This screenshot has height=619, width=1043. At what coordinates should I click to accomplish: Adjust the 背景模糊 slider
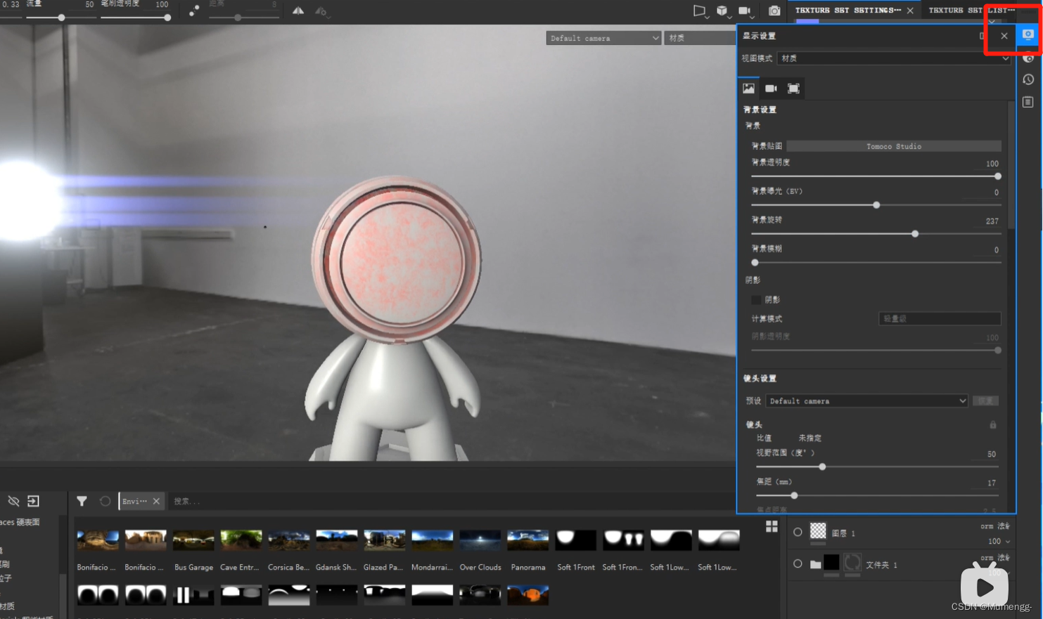(876, 263)
